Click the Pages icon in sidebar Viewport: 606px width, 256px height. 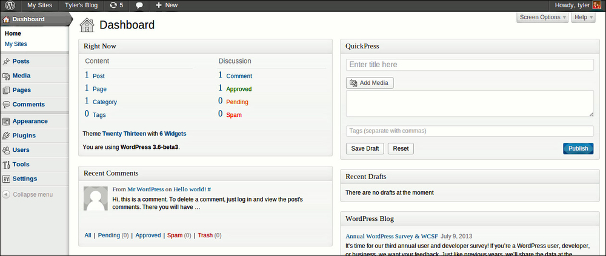[x=6, y=90]
